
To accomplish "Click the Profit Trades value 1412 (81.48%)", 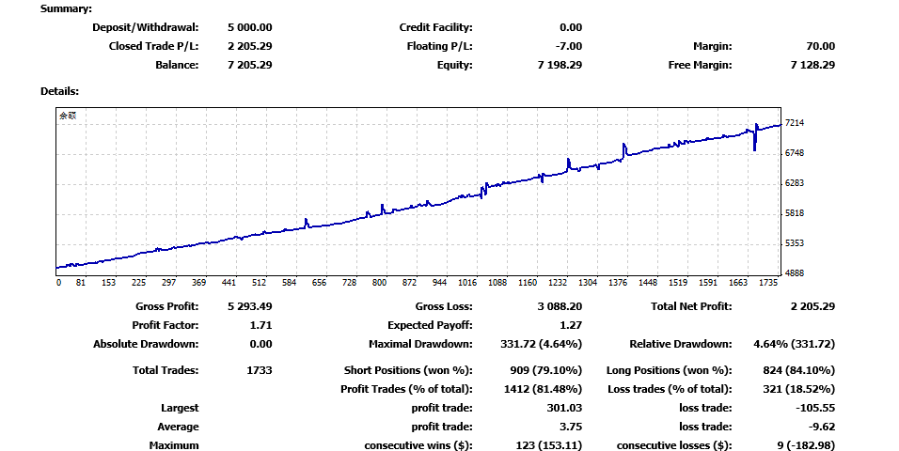I will (x=543, y=390).
